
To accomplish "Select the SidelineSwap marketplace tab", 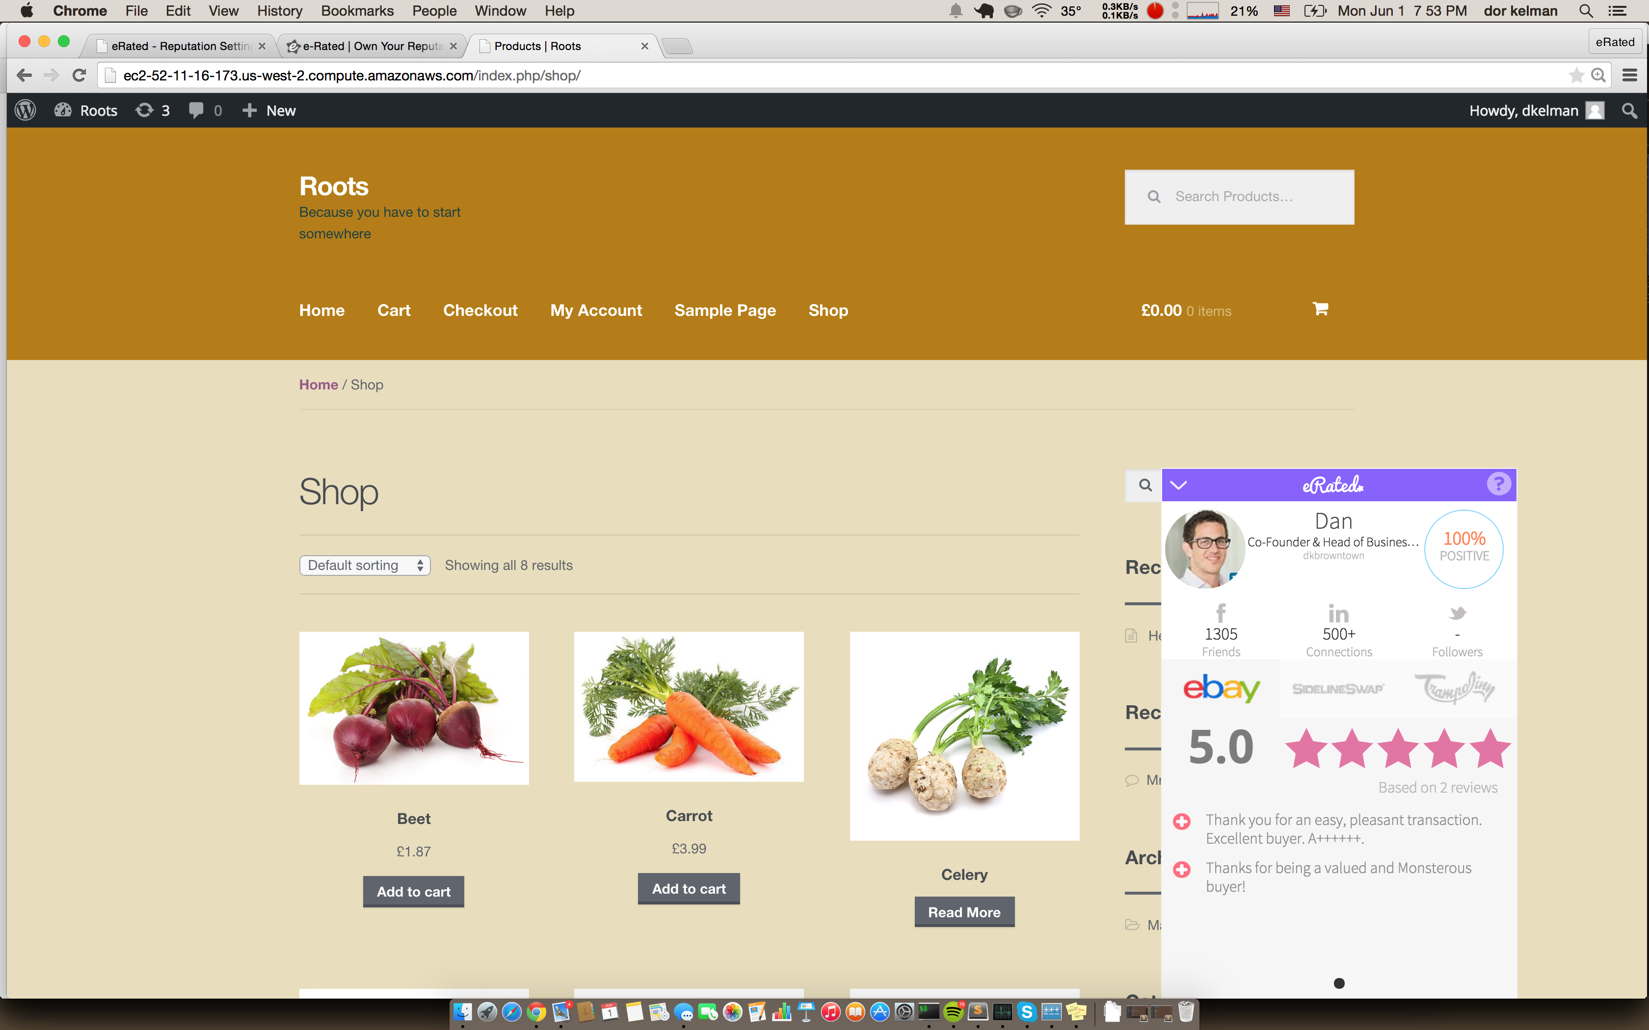I will click(1338, 689).
